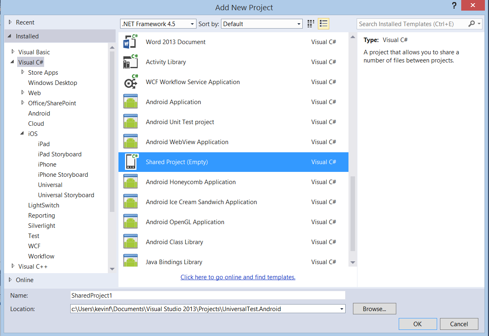489x336 pixels.
Task: Click OK to add the project
Action: [x=418, y=324]
